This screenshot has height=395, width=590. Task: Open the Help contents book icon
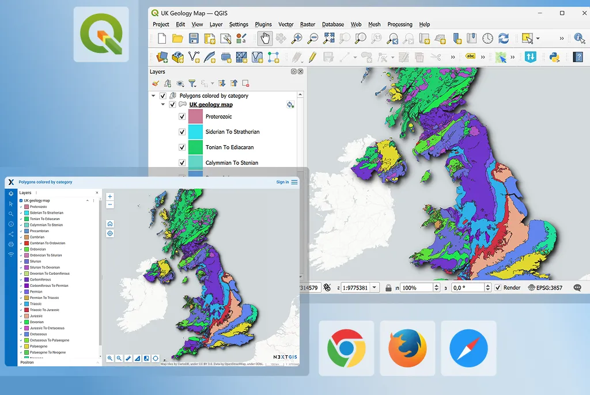click(x=578, y=57)
